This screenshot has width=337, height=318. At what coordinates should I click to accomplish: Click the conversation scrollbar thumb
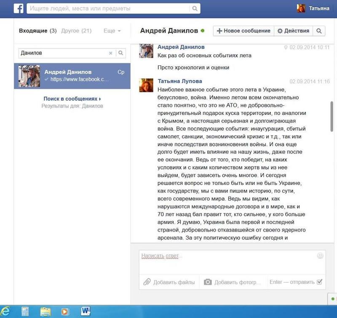pos(332,116)
